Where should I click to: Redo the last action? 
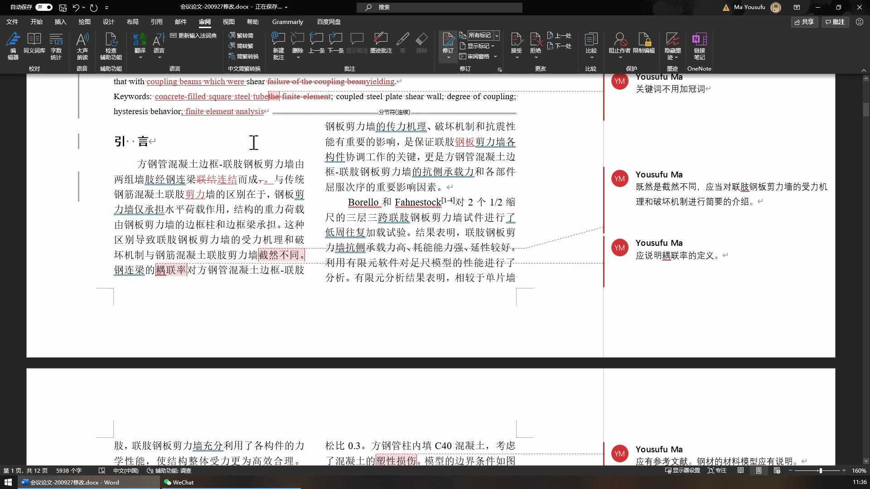tap(94, 7)
